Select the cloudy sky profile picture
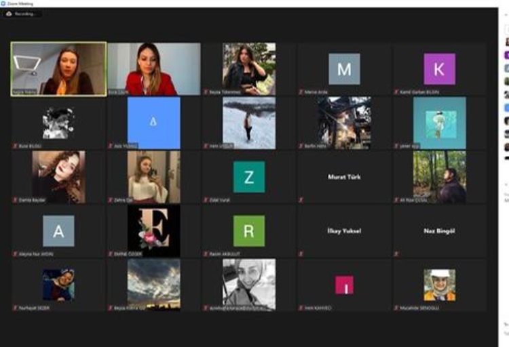The image size is (509, 347). coord(154,284)
